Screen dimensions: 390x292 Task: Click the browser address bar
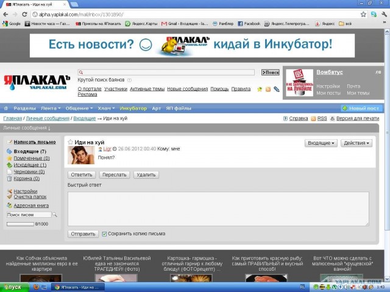(196, 15)
